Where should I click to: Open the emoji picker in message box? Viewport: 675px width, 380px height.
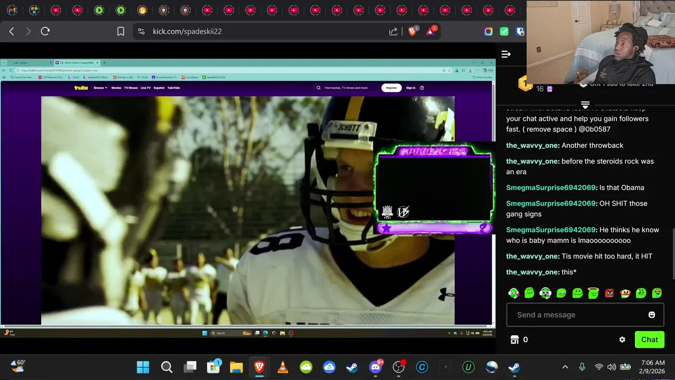651,315
